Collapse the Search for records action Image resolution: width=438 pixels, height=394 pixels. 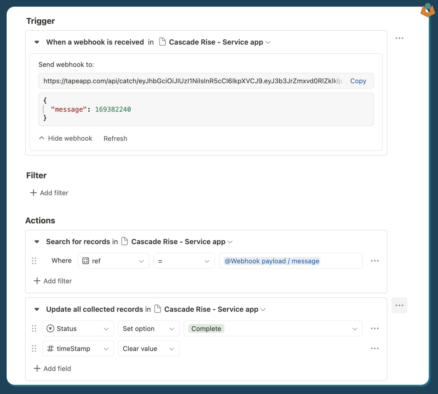point(37,242)
